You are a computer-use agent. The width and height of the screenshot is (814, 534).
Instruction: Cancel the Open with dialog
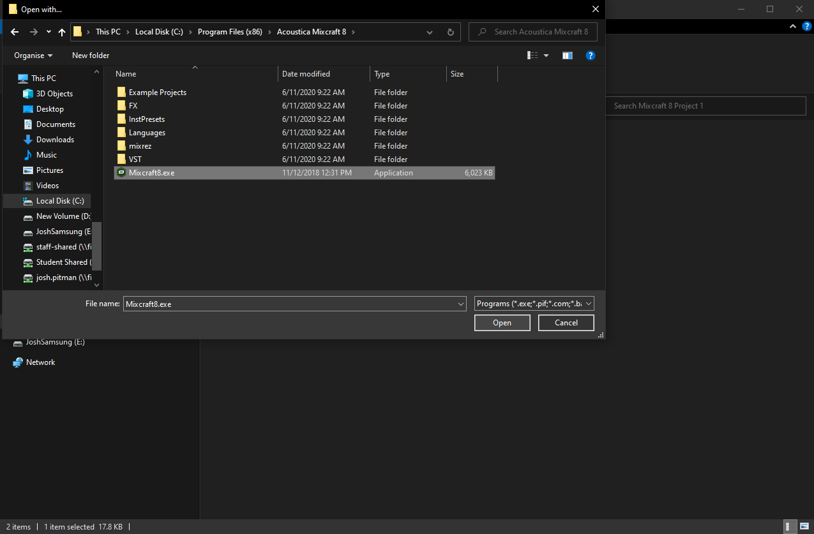566,323
